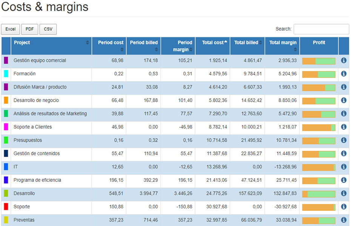Screen dimensions: 351x226
Task: Click red color swatch of Soporte project
Action: coord(6,207)
